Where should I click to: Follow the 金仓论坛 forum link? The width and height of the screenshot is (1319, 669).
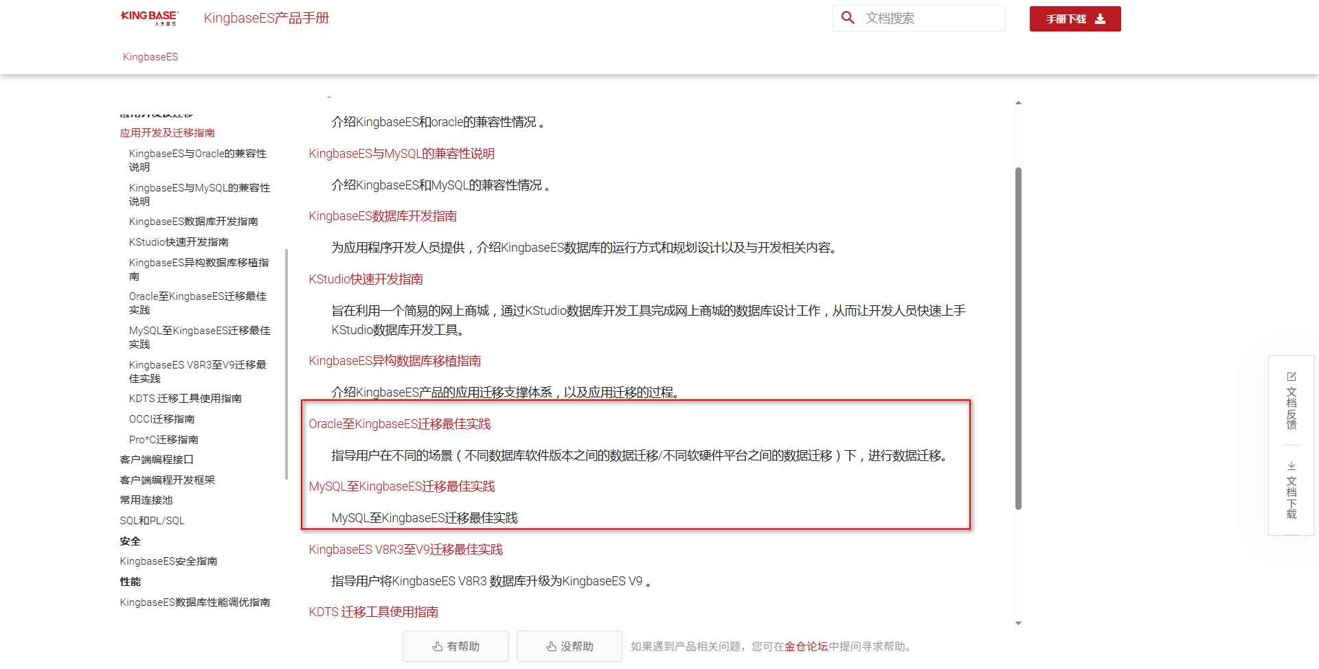[x=806, y=646]
